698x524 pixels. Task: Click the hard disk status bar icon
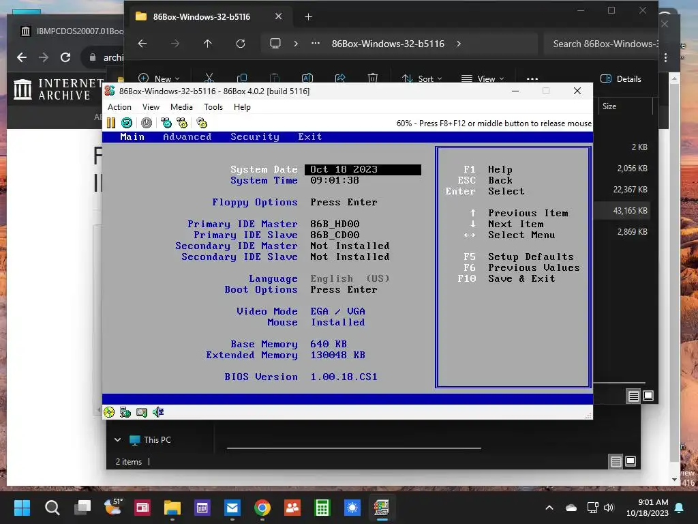142,412
